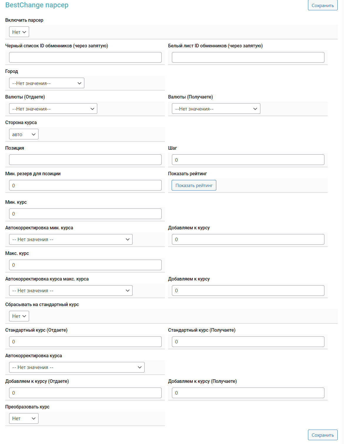Click the Черный список ID обменников field
Image resolution: width=345 pixels, height=444 pixels.
point(85,57)
